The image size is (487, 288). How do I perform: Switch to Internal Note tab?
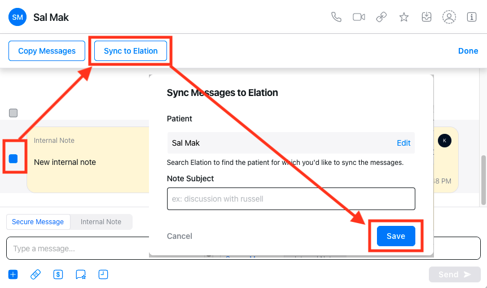(x=101, y=222)
